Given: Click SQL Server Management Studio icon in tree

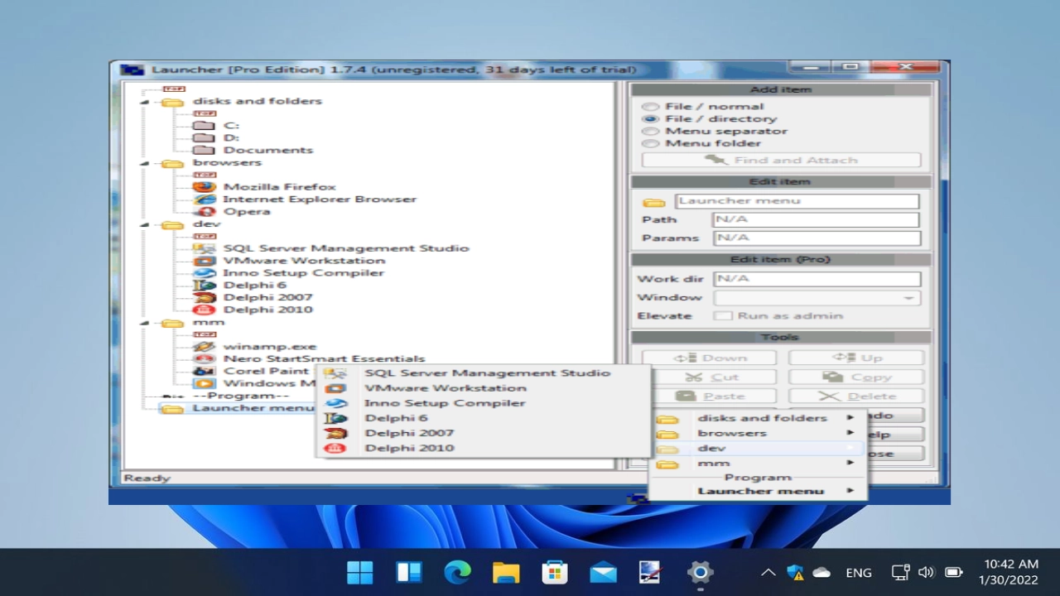Looking at the screenshot, I should tap(204, 248).
